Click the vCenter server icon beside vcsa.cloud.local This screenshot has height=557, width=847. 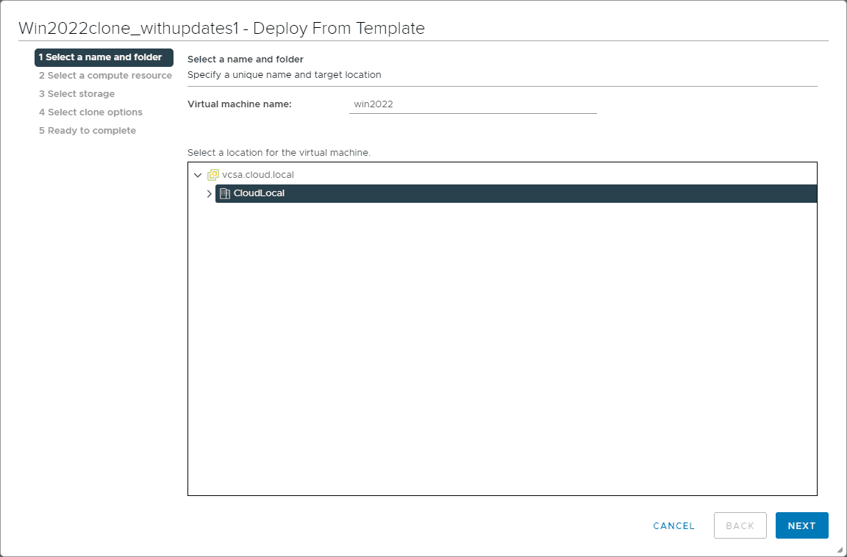tap(213, 175)
